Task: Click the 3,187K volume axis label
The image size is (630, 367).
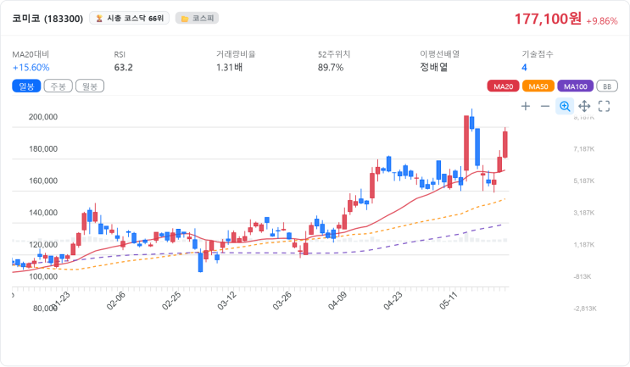Action: [x=584, y=213]
